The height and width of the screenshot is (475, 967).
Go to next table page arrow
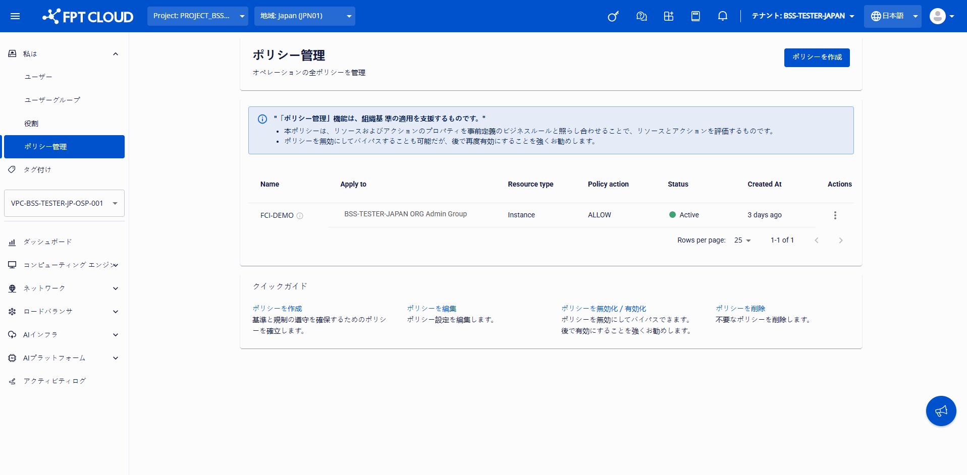pos(841,241)
